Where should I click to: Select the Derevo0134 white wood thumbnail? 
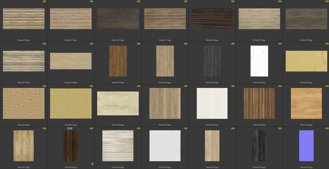coord(165,146)
